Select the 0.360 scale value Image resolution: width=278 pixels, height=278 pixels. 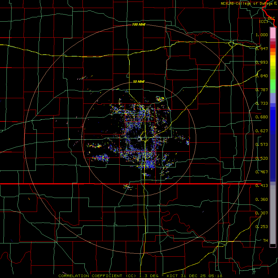point(262,200)
